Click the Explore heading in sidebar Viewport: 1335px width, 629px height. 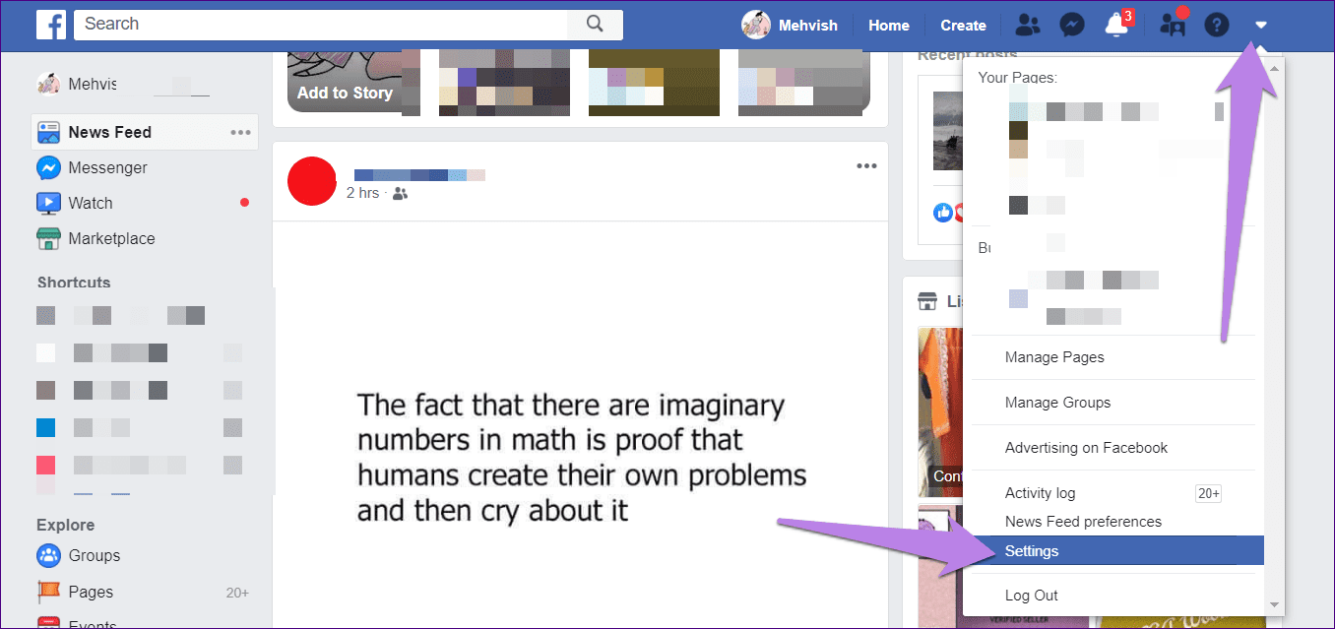tap(66, 526)
